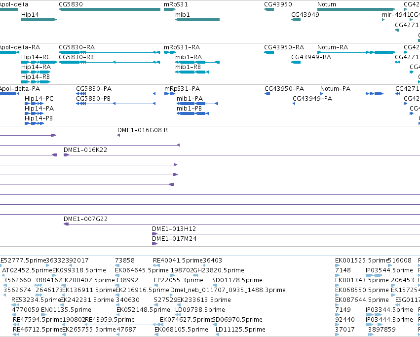Open the SD06970.5prime EST label
This screenshot has height=337, width=420.
click(x=237, y=320)
